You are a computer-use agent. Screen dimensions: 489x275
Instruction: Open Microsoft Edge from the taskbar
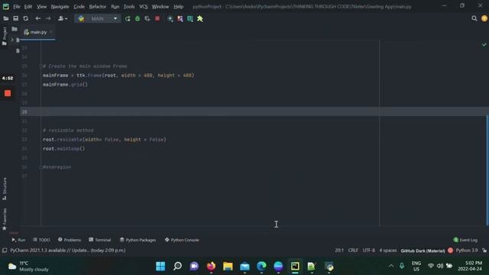[261, 267]
